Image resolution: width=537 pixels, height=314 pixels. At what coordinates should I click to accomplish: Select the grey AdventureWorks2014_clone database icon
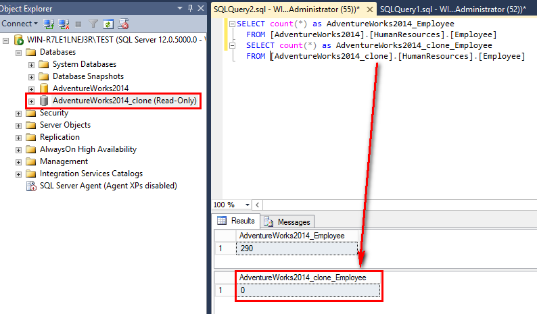[44, 101]
